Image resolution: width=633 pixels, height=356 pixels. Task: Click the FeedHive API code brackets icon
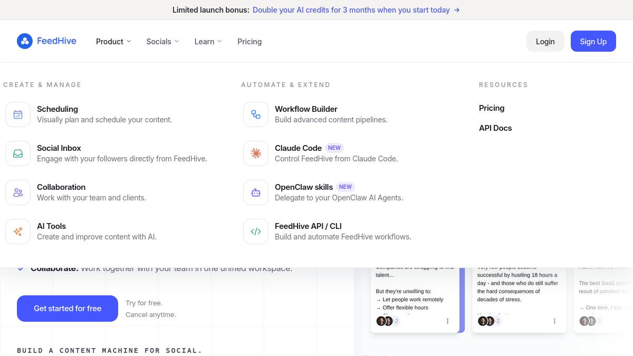click(256, 232)
